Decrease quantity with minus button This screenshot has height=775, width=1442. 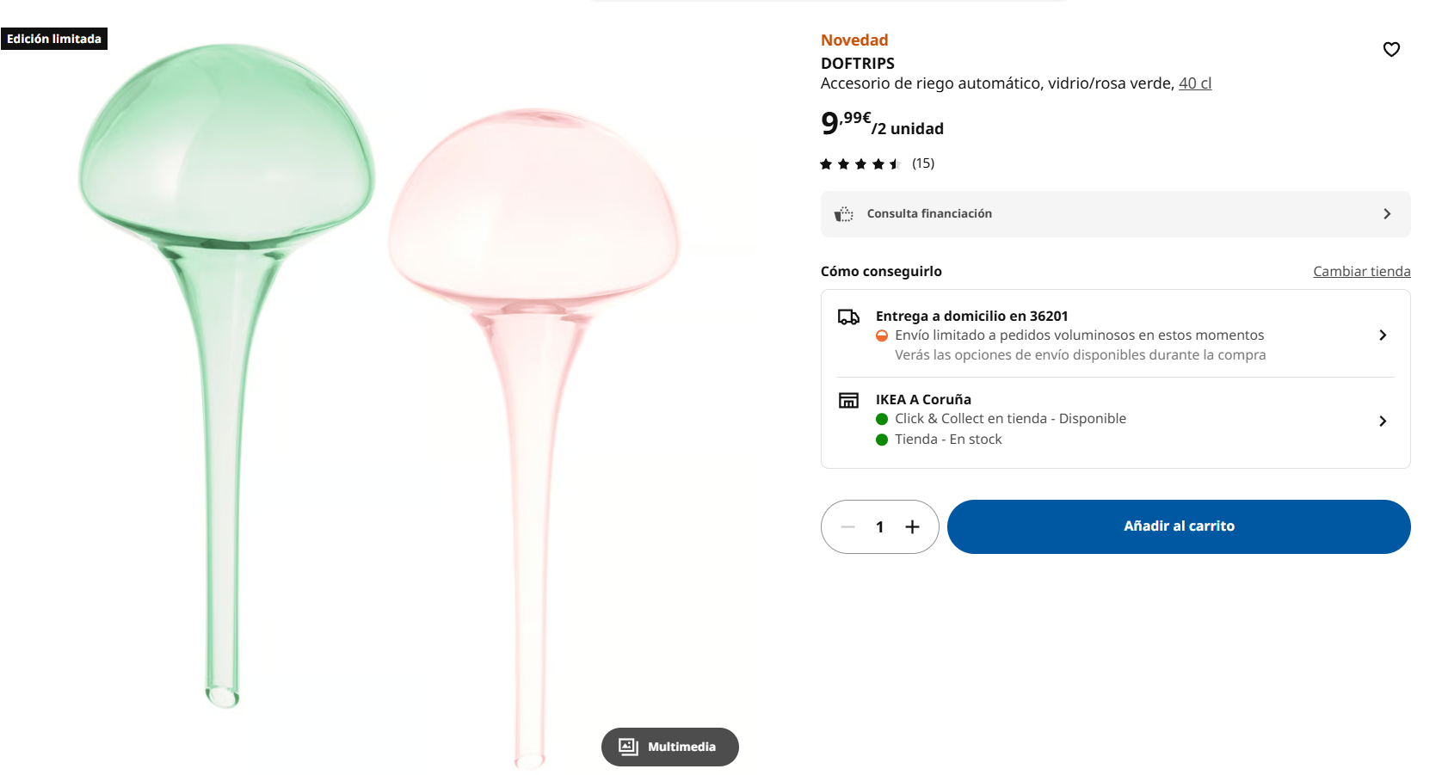[x=847, y=526]
